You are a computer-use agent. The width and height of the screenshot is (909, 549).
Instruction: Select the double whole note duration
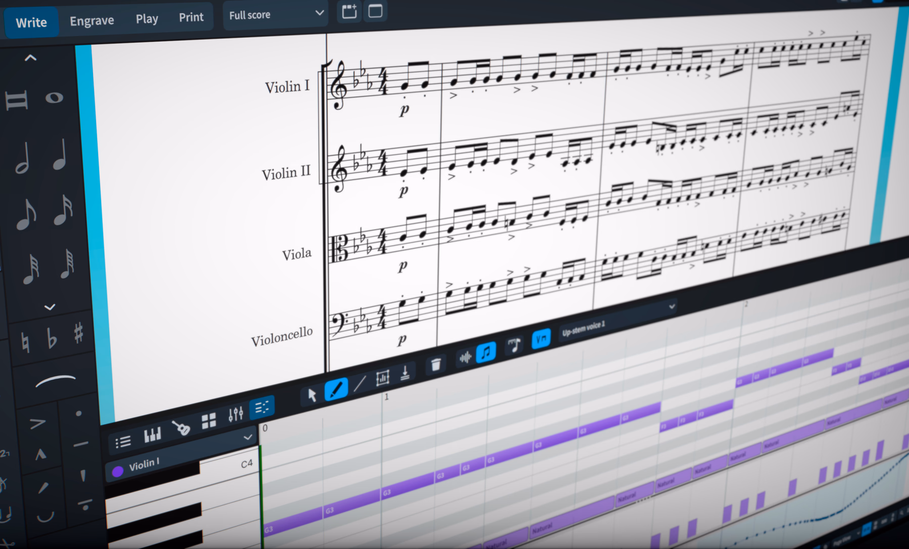pos(16,99)
